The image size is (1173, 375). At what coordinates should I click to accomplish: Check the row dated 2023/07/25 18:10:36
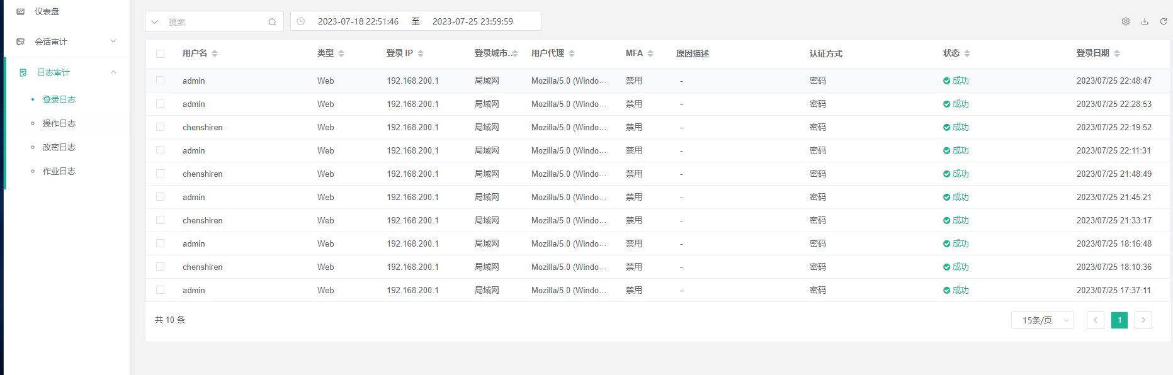[161, 267]
